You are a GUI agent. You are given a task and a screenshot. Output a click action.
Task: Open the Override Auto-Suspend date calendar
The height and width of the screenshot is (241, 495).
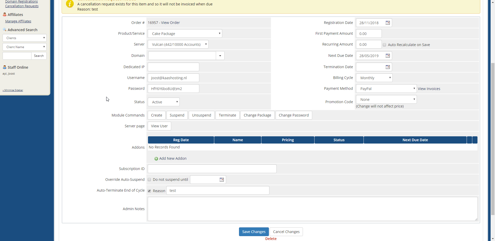click(x=221, y=180)
